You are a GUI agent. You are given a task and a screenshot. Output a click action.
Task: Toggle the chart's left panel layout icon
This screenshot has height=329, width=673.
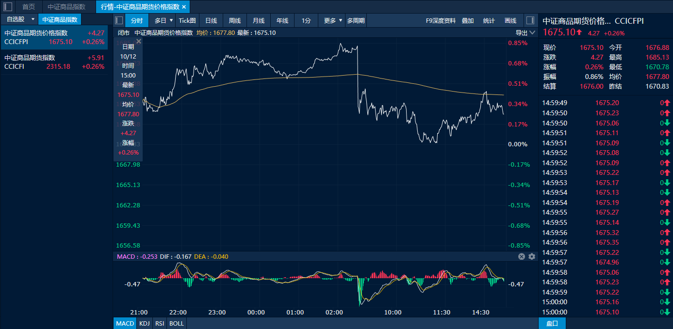(x=118, y=20)
